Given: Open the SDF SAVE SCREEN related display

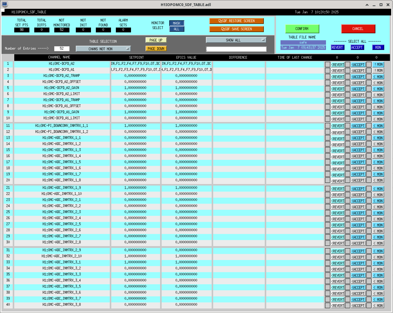Looking at the screenshot, I should click(237, 29).
